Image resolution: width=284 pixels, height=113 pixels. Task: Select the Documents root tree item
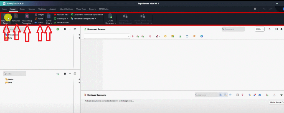pos(12,35)
